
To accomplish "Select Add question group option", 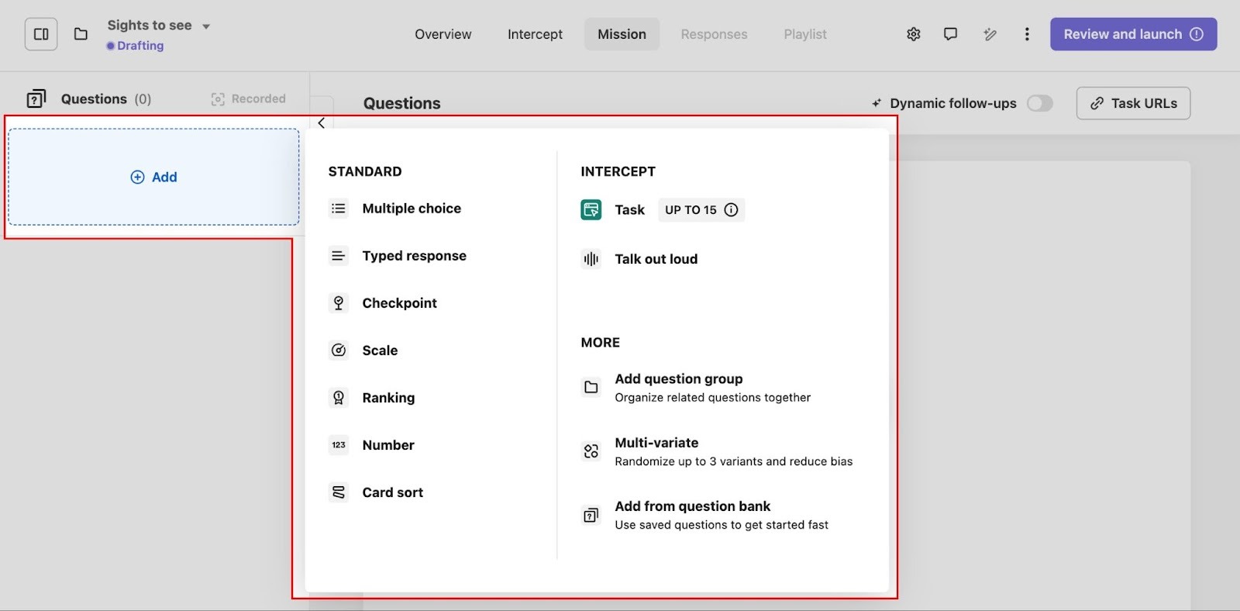I will tap(678, 379).
